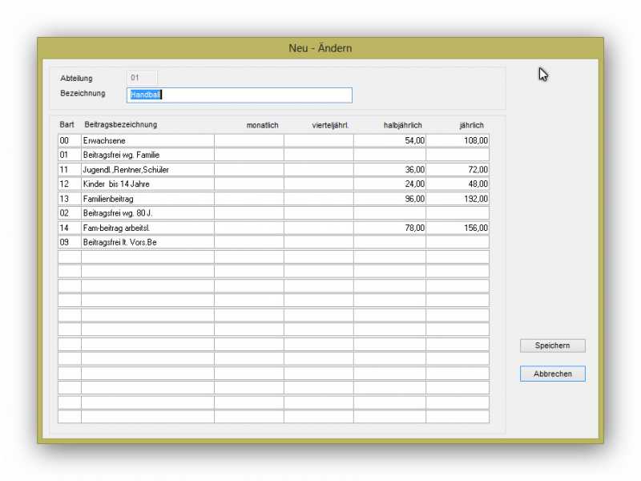Click the halbjährlich value 54,00
This screenshot has width=641, height=481.
click(x=389, y=140)
